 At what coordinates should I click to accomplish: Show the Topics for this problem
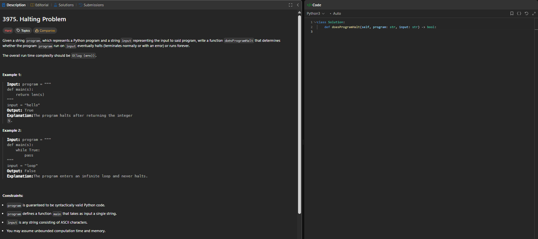point(23,31)
